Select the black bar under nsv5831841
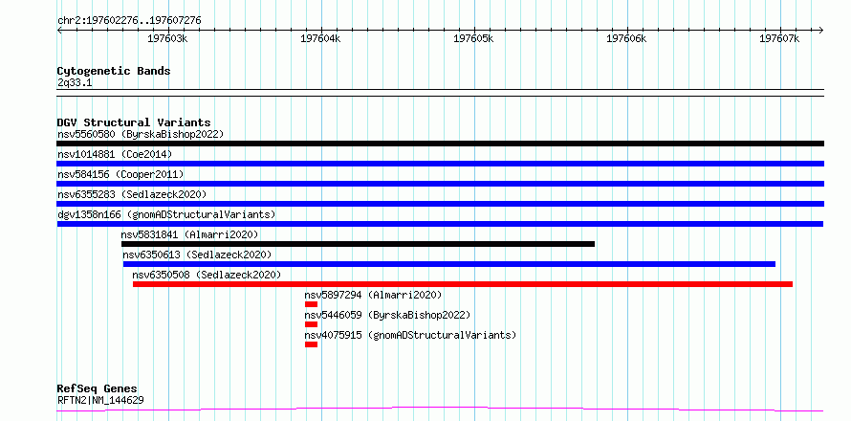 click(x=358, y=244)
